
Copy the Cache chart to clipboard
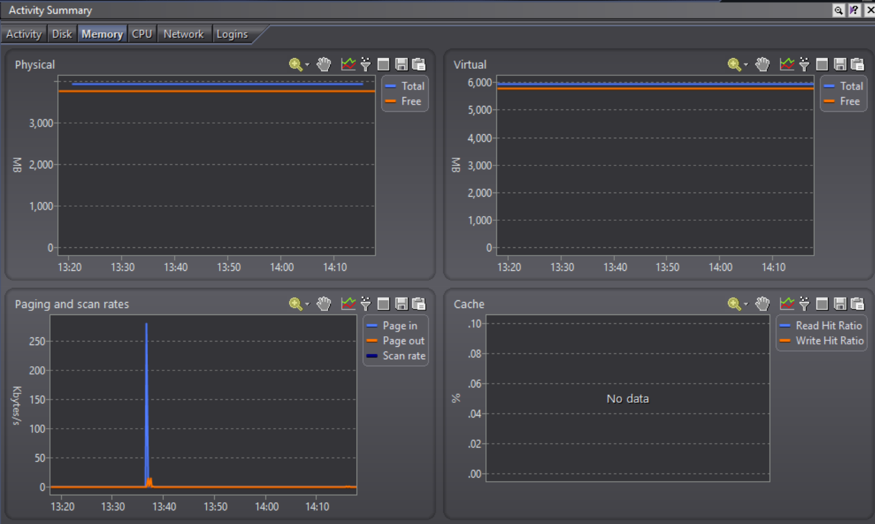858,304
